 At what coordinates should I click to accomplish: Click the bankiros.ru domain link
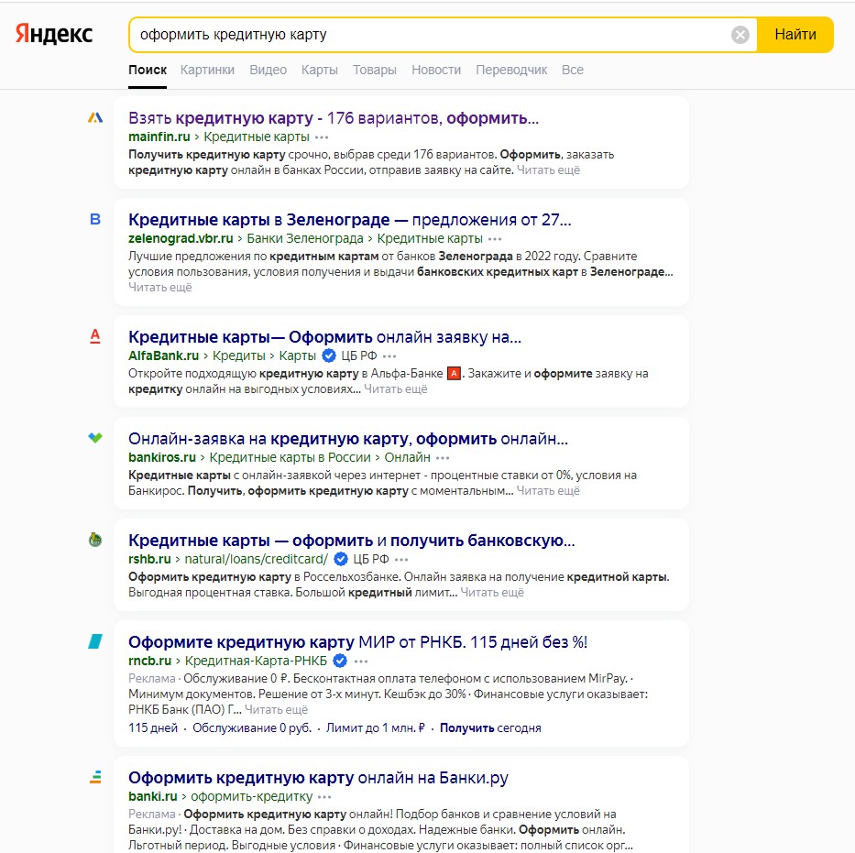click(x=162, y=457)
